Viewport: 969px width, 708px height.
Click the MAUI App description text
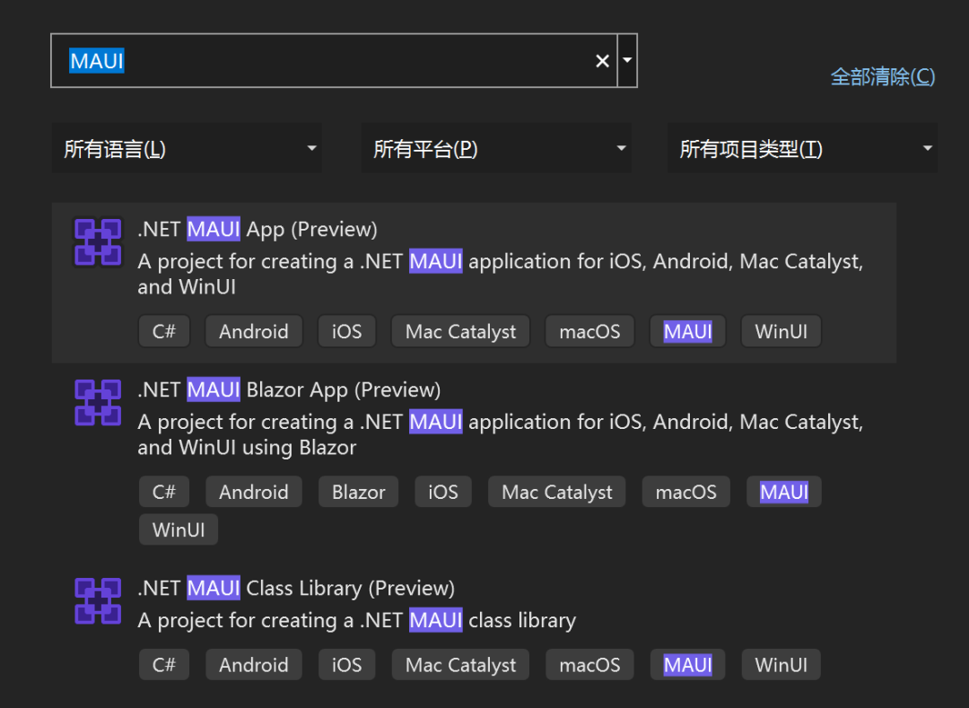click(x=500, y=274)
